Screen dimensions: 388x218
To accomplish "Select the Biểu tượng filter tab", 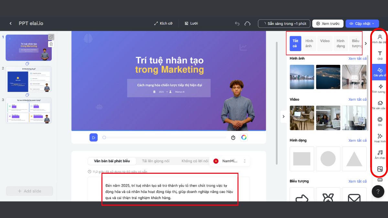I will pyautogui.click(x=356, y=44).
